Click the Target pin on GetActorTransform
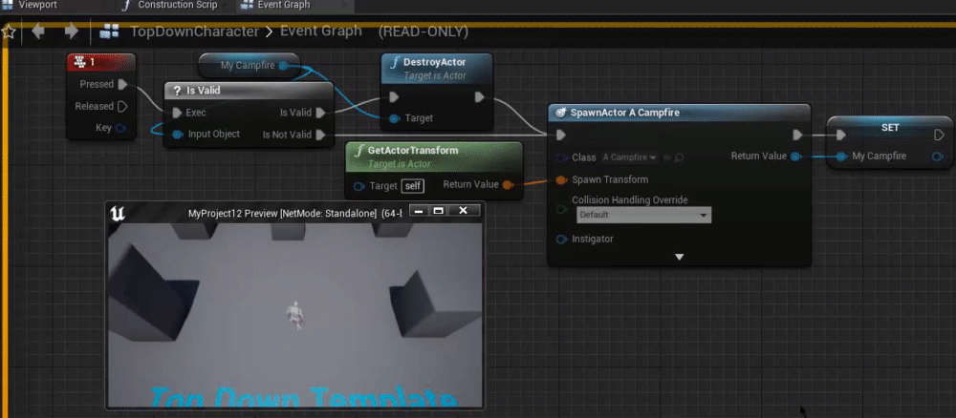The height and width of the screenshot is (418, 956). point(359,185)
